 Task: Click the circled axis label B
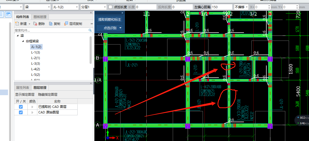coord(97,58)
